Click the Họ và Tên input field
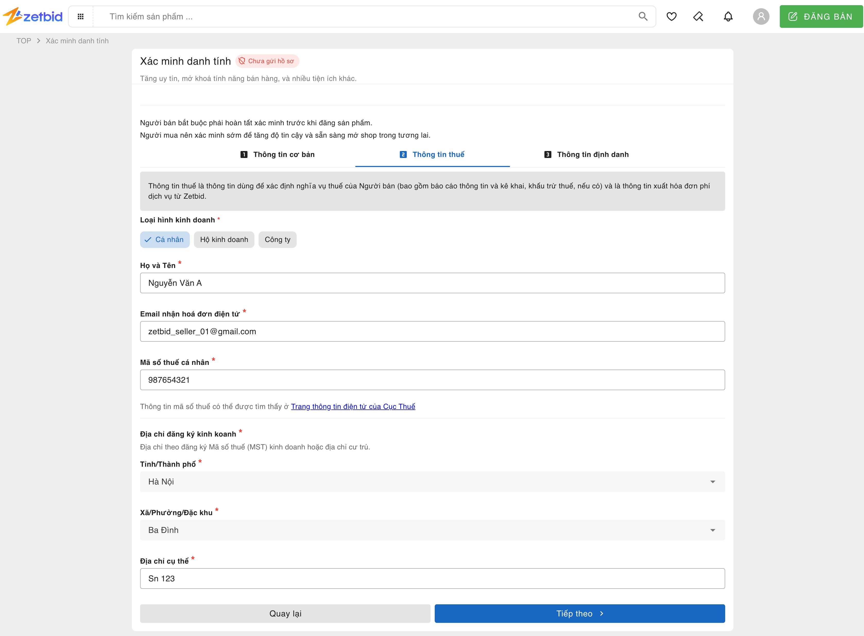This screenshot has width=864, height=636. tap(432, 283)
